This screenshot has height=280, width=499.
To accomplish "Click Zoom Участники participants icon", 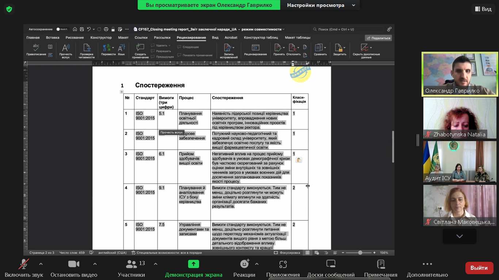I will pyautogui.click(x=131, y=264).
